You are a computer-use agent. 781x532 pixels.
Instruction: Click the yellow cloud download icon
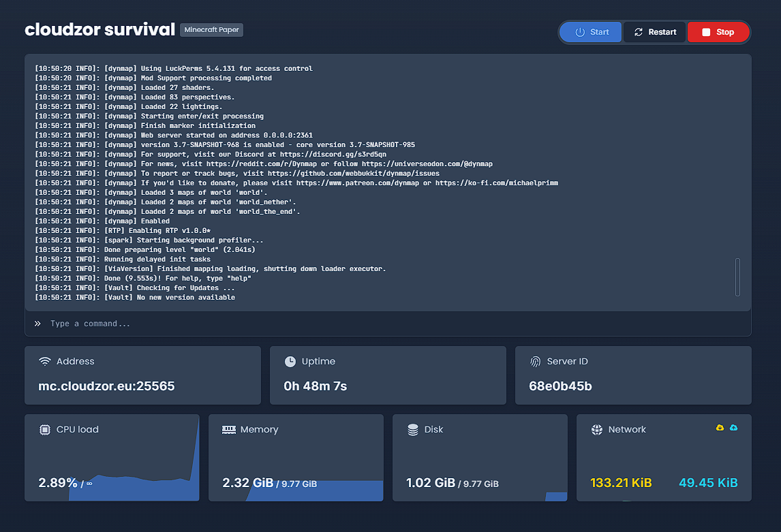click(x=720, y=428)
